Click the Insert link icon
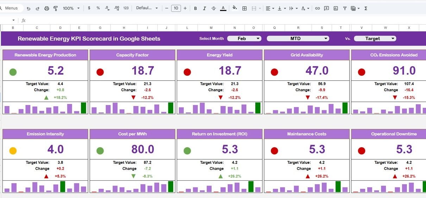Screen dimensions: 426x198 click(x=317, y=8)
